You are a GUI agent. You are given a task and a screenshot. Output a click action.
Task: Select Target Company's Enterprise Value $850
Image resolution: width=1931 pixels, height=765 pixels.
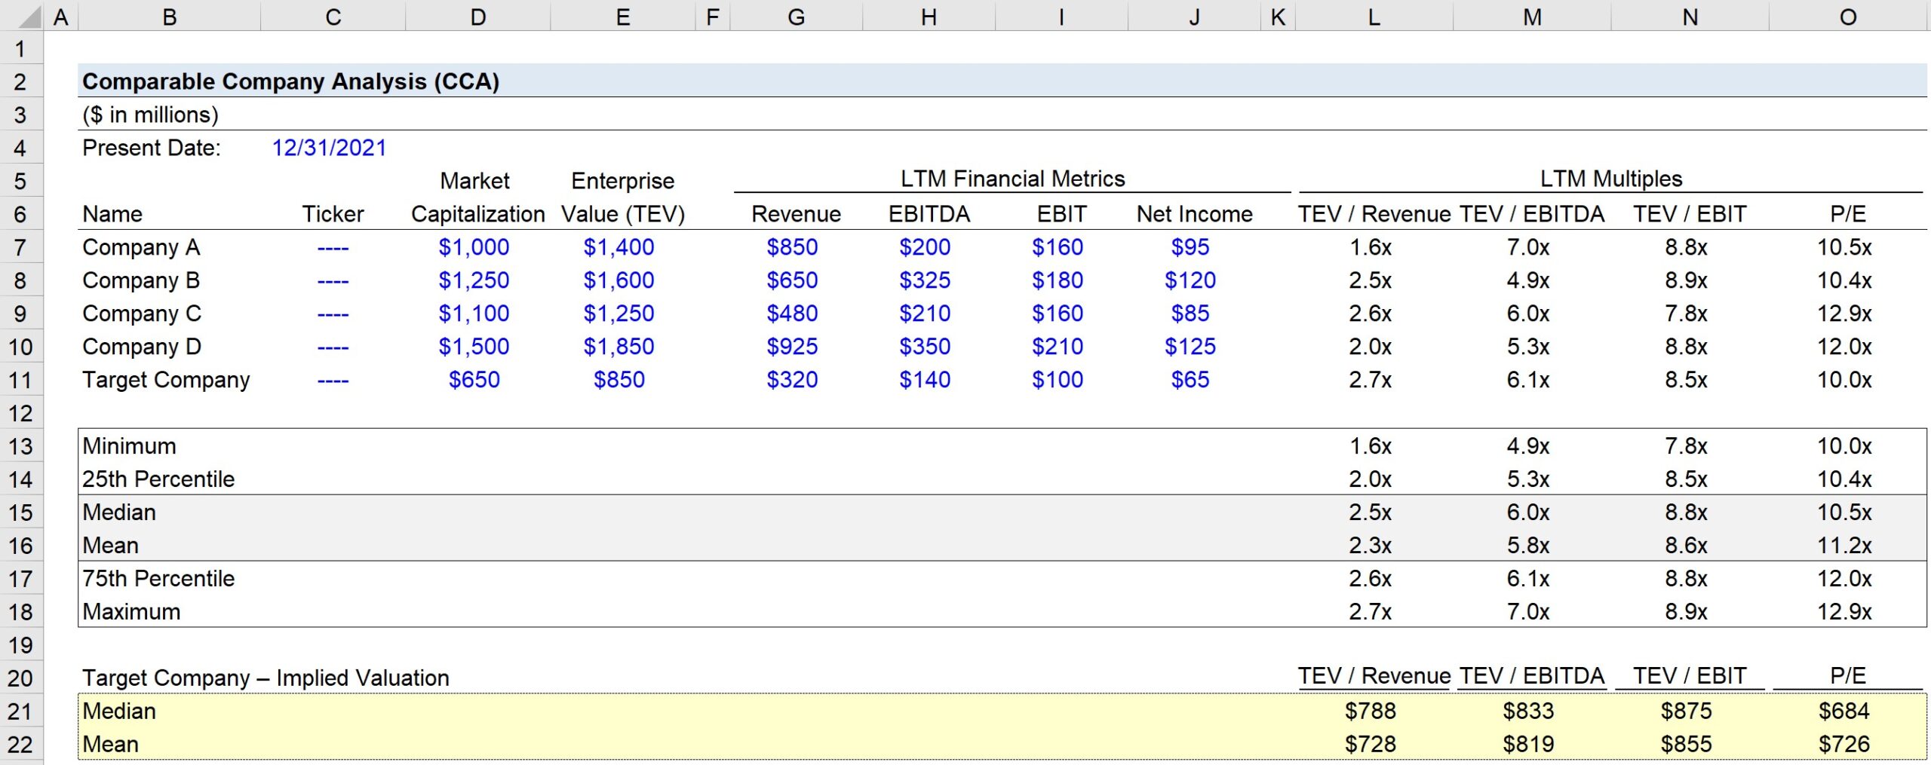coord(620,380)
